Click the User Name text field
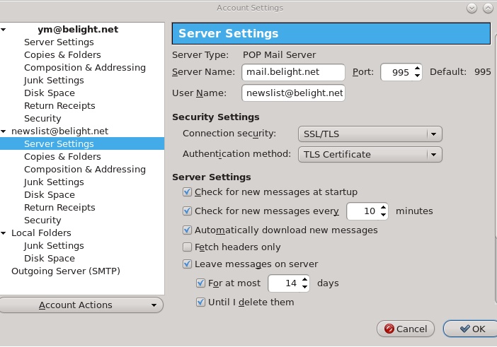This screenshot has height=347, width=497. tap(292, 93)
